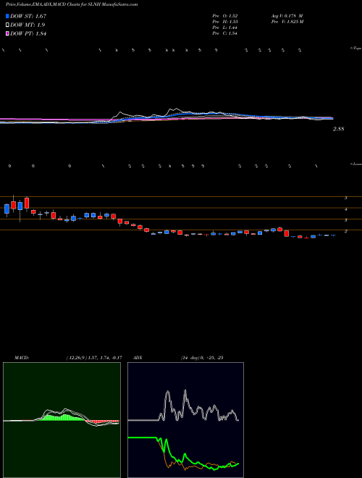This screenshot has height=478, width=362.
Task: Click the 2.88 price label beside EMA lines
Action: point(339,129)
